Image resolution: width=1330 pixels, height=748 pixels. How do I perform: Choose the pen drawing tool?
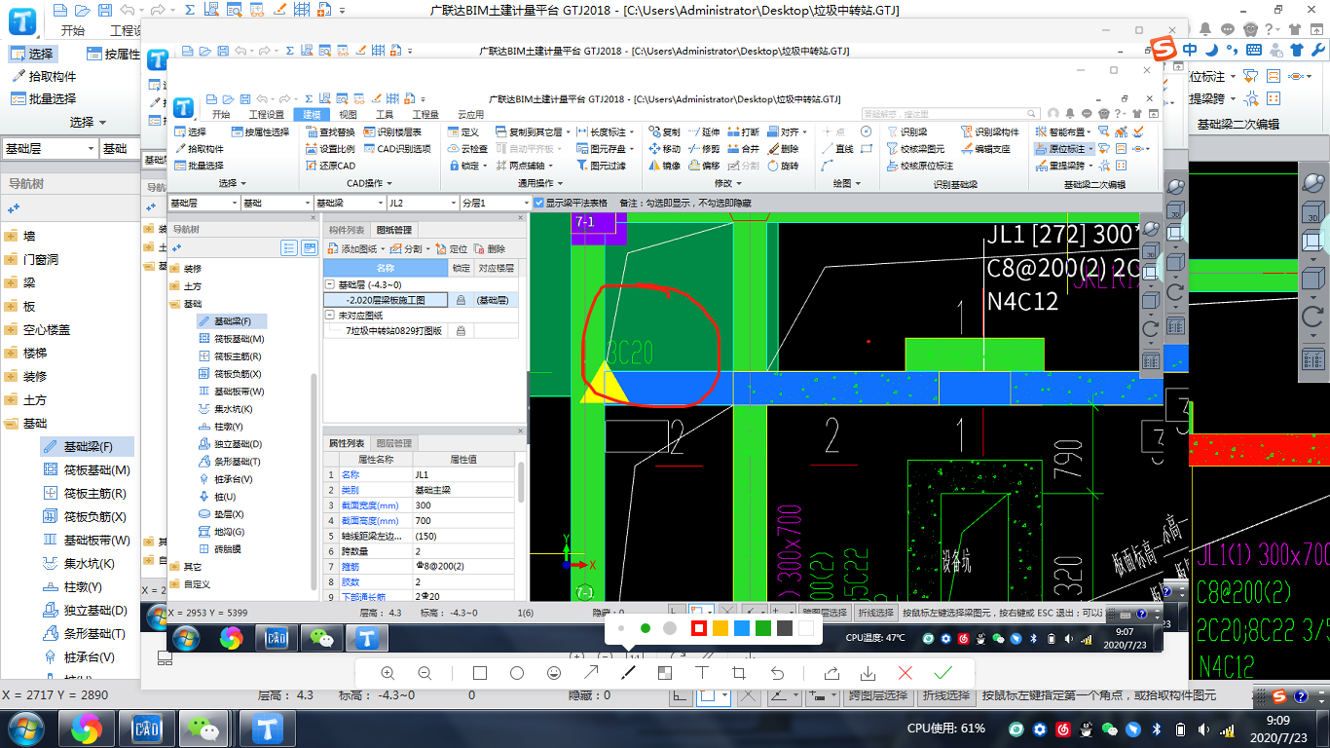tap(628, 673)
